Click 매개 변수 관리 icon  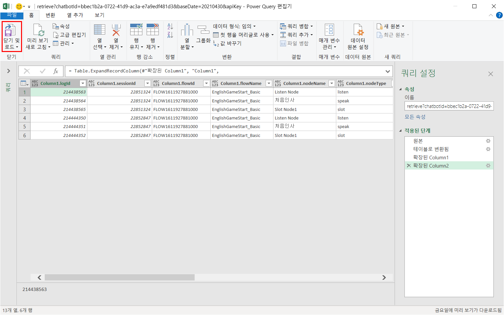pyautogui.click(x=329, y=30)
